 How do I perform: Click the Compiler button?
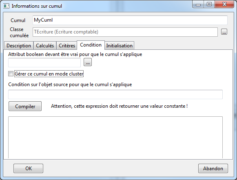click(x=25, y=106)
